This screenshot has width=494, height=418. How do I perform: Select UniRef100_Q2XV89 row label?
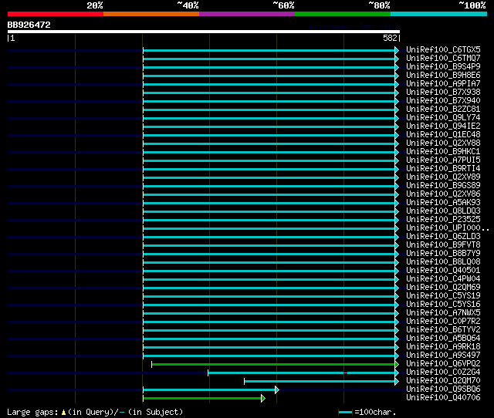(x=443, y=177)
